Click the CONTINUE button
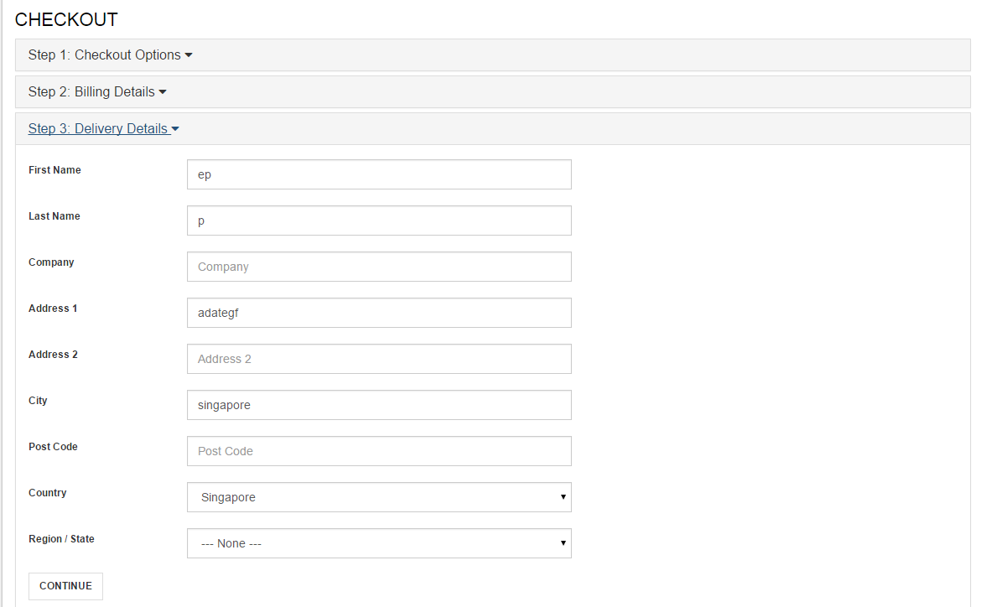Screen dimensions: 981x607 click(x=65, y=586)
